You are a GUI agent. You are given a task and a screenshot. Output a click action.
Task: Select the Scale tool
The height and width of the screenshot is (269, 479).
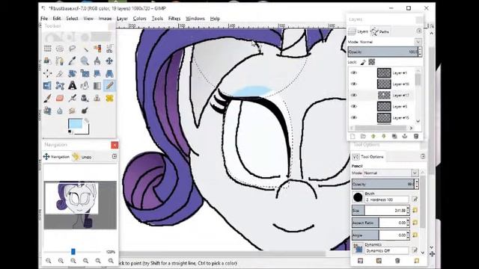[x=85, y=73]
